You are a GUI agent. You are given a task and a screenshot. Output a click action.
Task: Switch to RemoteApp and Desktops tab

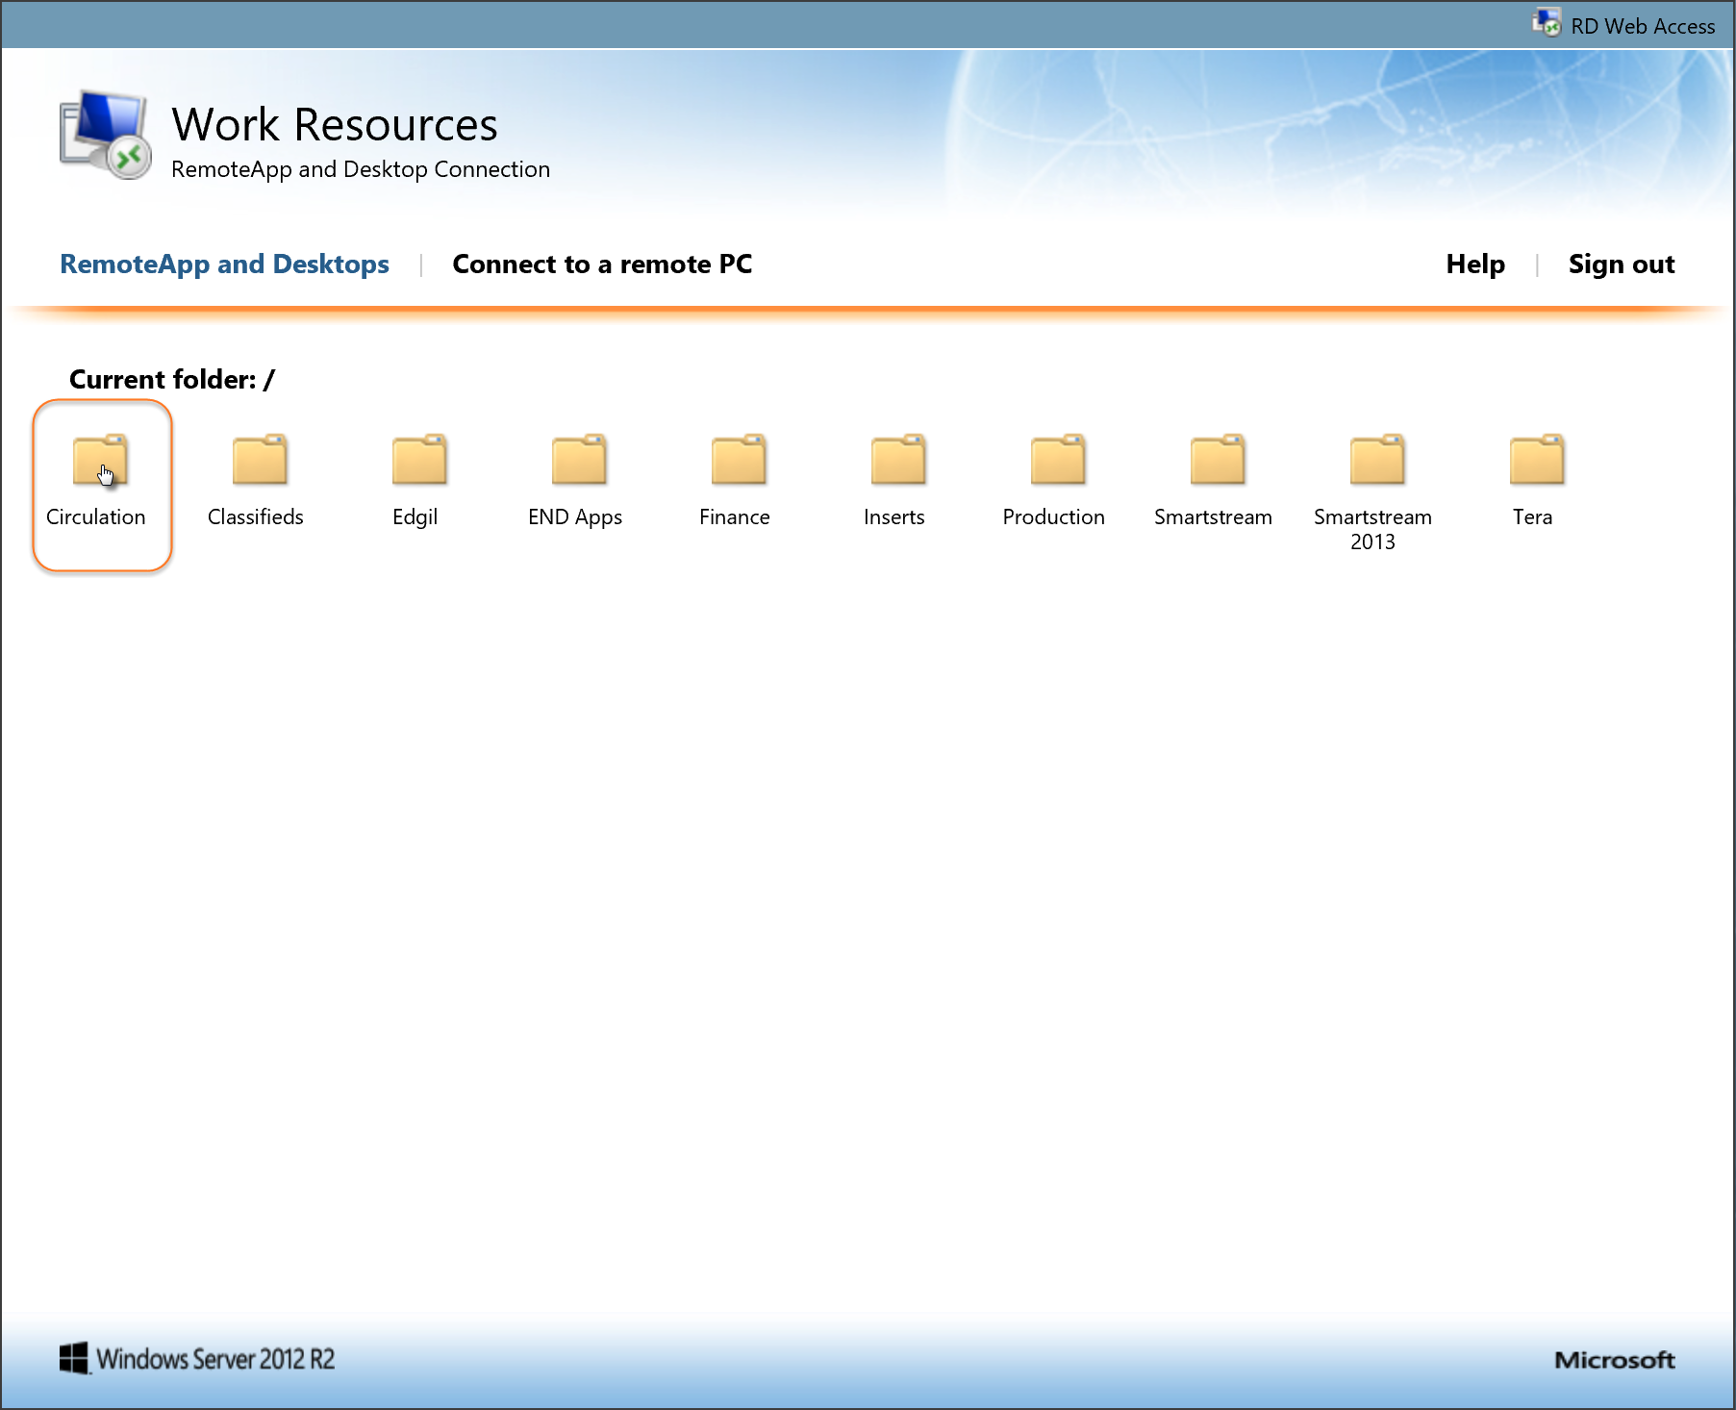(224, 264)
